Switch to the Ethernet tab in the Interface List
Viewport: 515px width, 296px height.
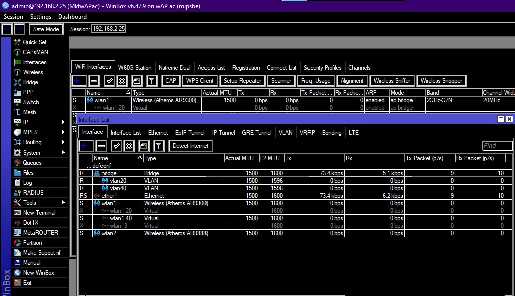pyautogui.click(x=158, y=133)
